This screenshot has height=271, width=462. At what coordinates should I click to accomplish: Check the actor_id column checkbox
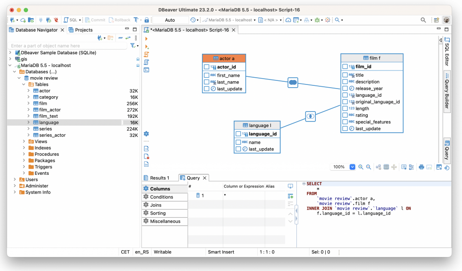pyautogui.click(x=207, y=67)
